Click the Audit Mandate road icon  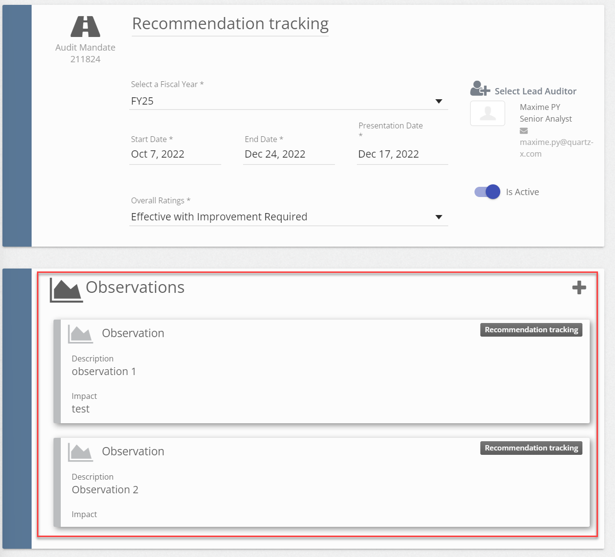pyautogui.click(x=85, y=27)
